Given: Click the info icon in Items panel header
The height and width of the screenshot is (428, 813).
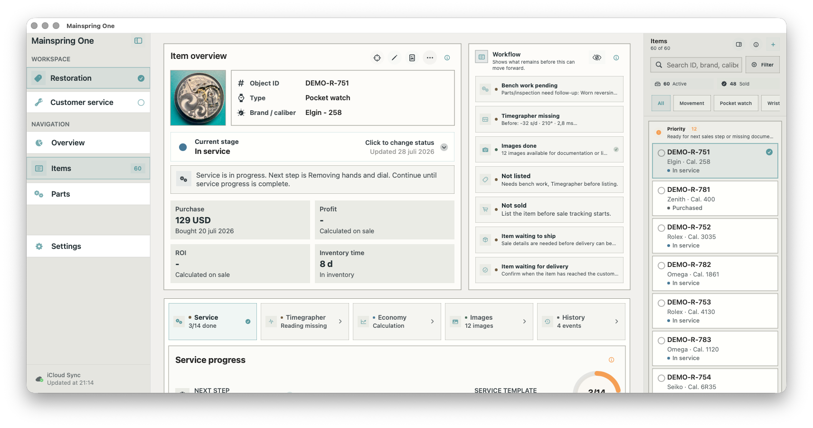Looking at the screenshot, I should [x=756, y=45].
